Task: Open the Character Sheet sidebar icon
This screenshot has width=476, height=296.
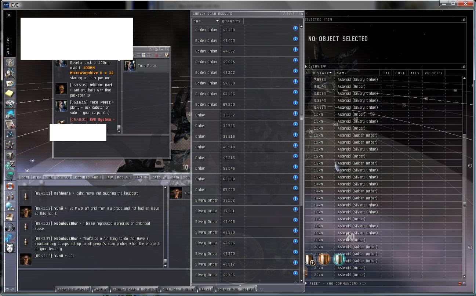Action: [x=10, y=63]
